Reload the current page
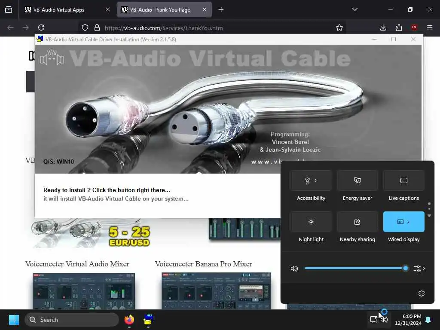 41,27
